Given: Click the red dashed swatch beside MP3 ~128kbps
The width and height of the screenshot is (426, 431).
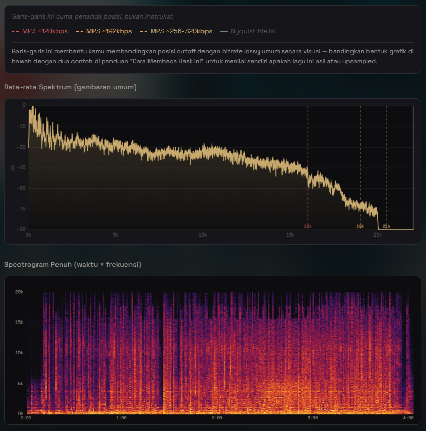Looking at the screenshot, I should [15, 31].
